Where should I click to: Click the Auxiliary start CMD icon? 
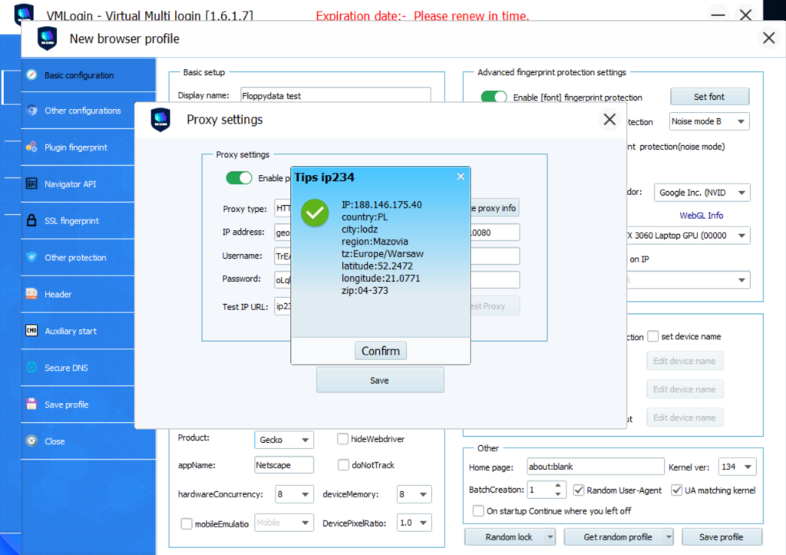[x=31, y=330]
